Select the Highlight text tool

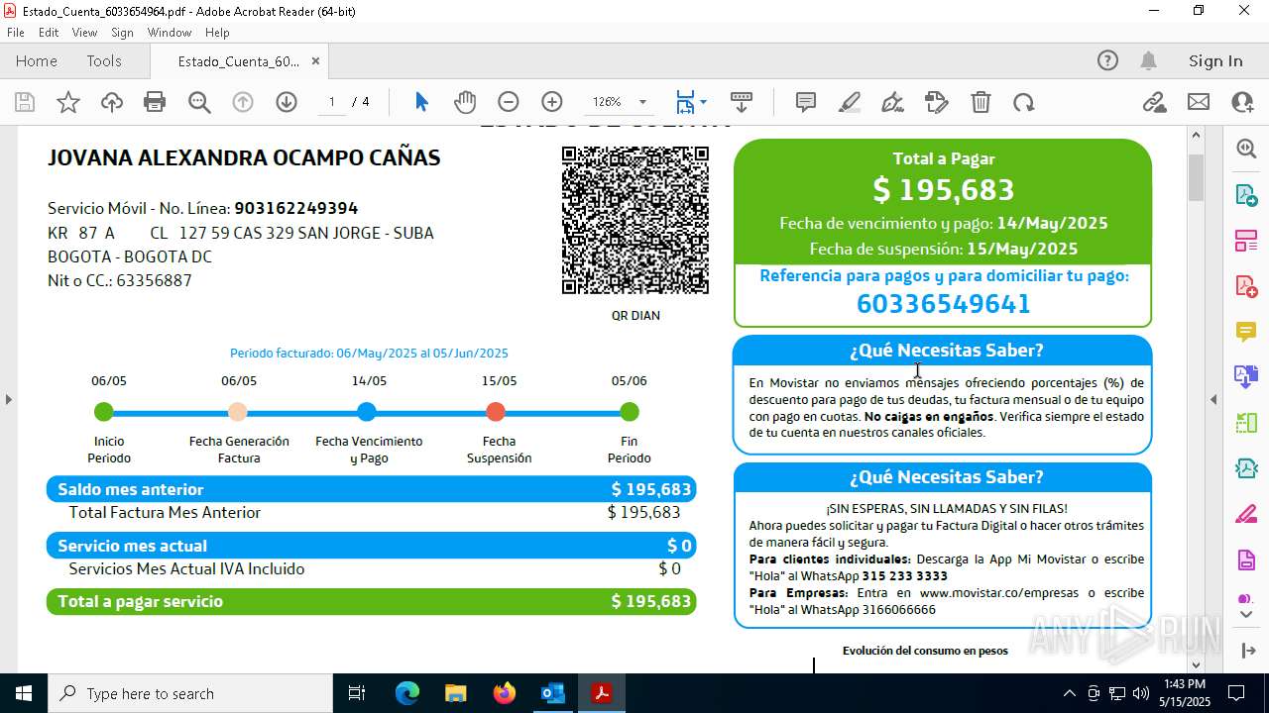click(x=850, y=102)
